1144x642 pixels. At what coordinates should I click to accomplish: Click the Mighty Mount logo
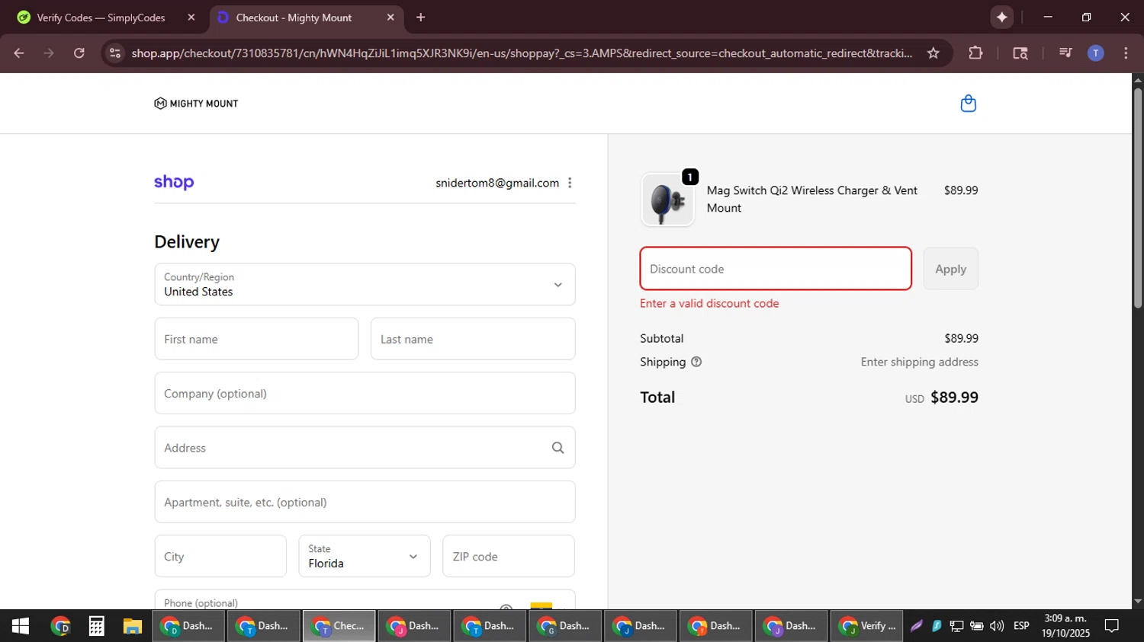click(196, 104)
